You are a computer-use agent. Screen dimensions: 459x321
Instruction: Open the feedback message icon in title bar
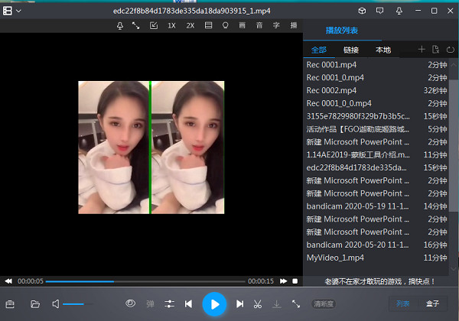pos(380,11)
